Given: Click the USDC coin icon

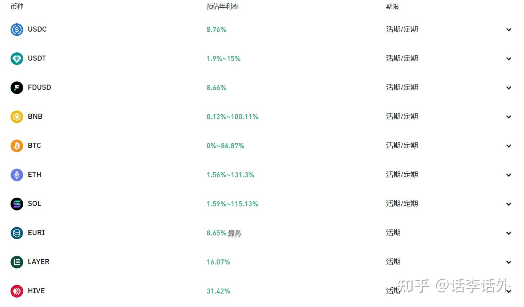Looking at the screenshot, I should point(17,29).
